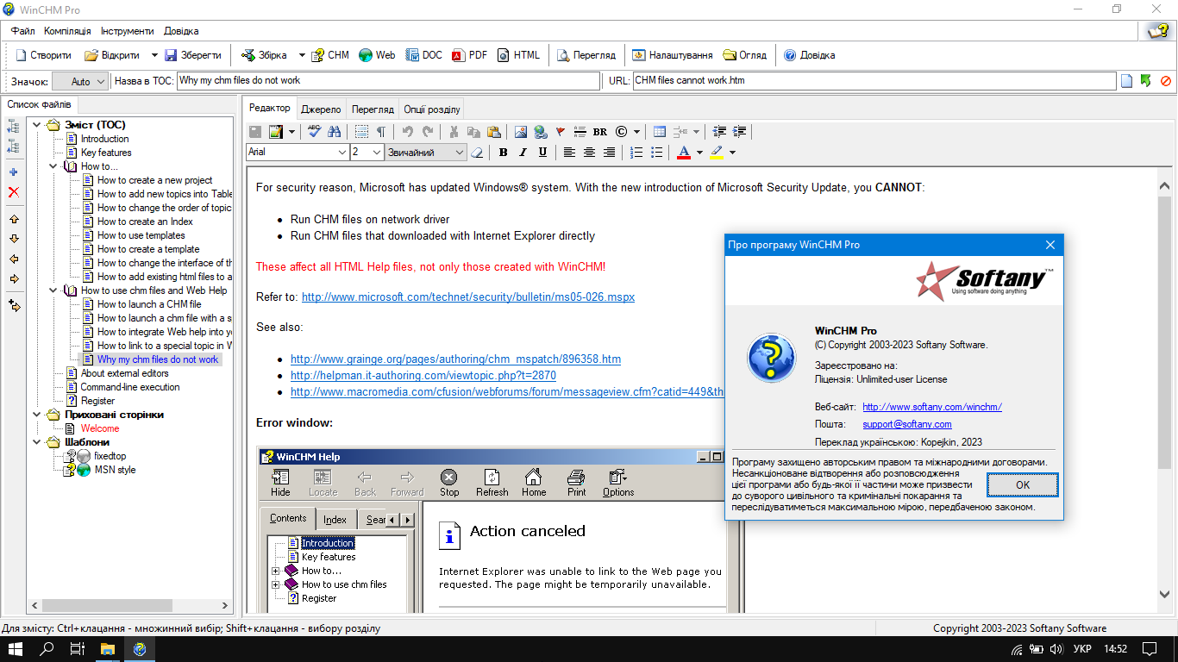Undo the last edit

pos(407,132)
